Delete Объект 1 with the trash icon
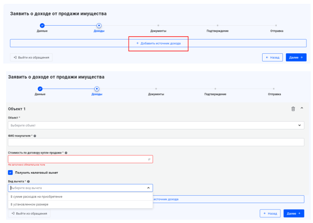Viewport: 313px width, 223px height. [x=293, y=109]
